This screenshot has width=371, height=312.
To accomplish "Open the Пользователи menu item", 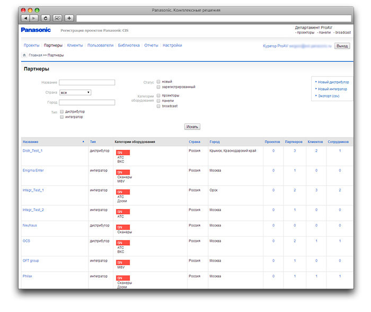I will (x=100, y=45).
